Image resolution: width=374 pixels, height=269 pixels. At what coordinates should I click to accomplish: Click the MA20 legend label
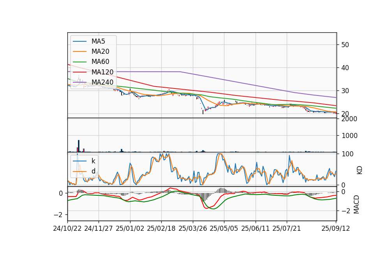coord(100,51)
